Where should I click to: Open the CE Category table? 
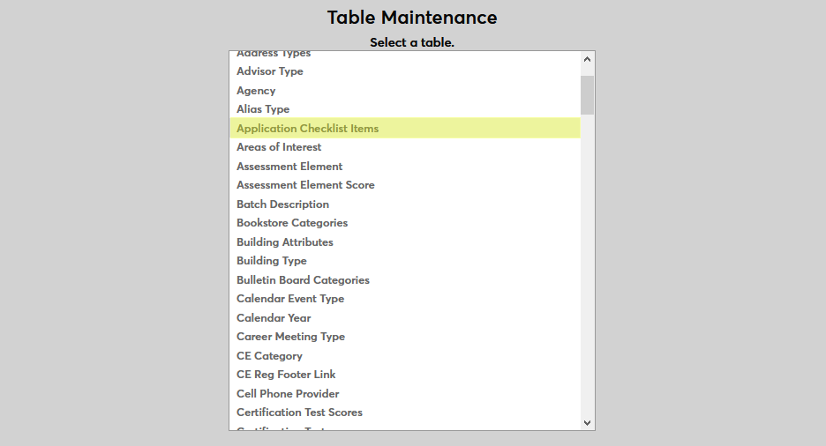coord(269,356)
